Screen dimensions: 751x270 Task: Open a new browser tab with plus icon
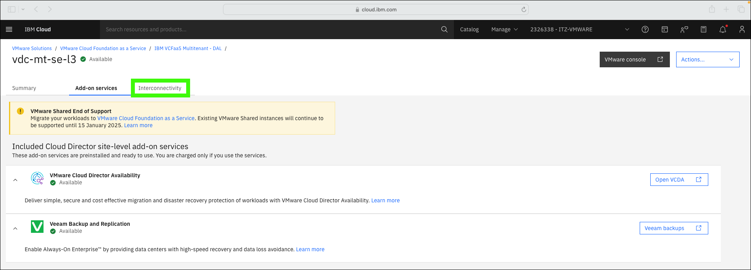tap(726, 9)
